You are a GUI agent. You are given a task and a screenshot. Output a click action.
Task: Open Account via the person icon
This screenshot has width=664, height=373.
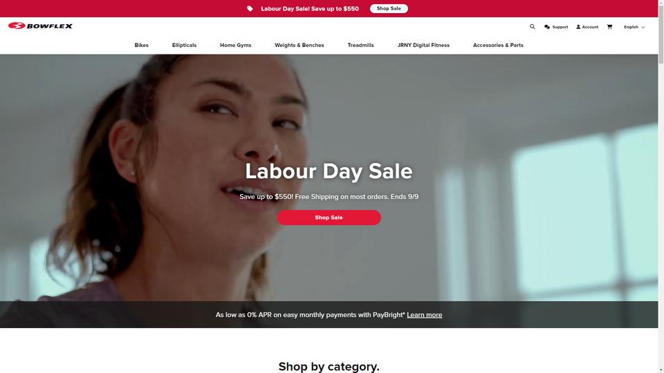587,27
